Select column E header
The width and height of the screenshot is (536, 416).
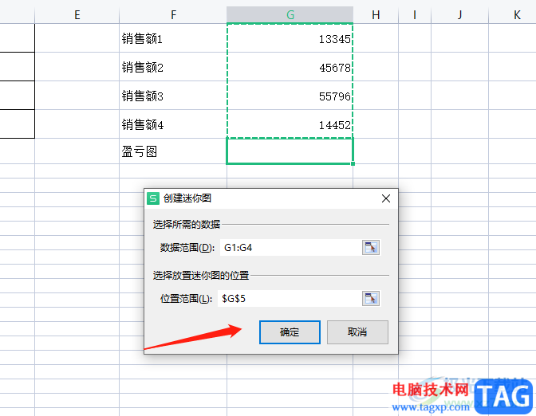[77, 14]
